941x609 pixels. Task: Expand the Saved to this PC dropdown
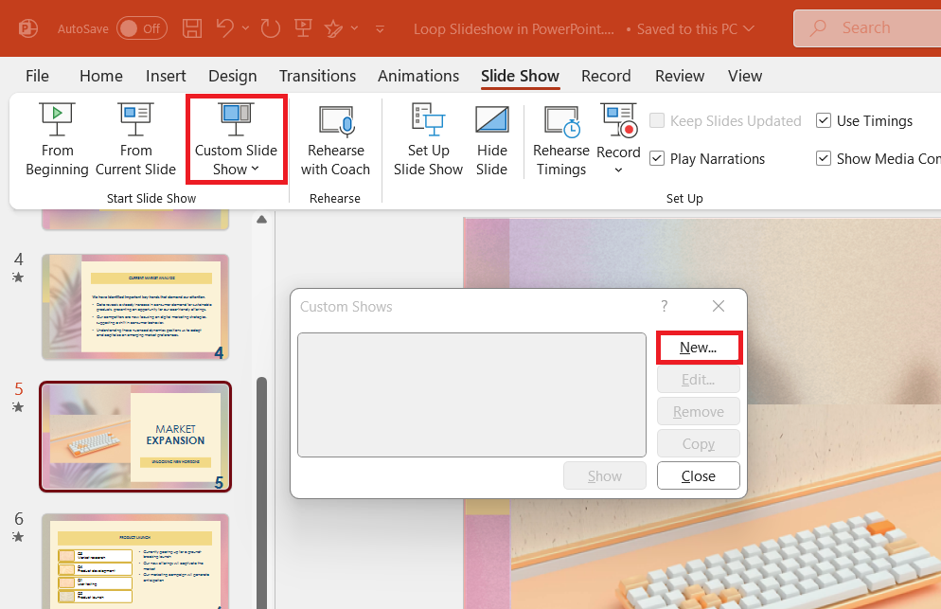point(749,28)
